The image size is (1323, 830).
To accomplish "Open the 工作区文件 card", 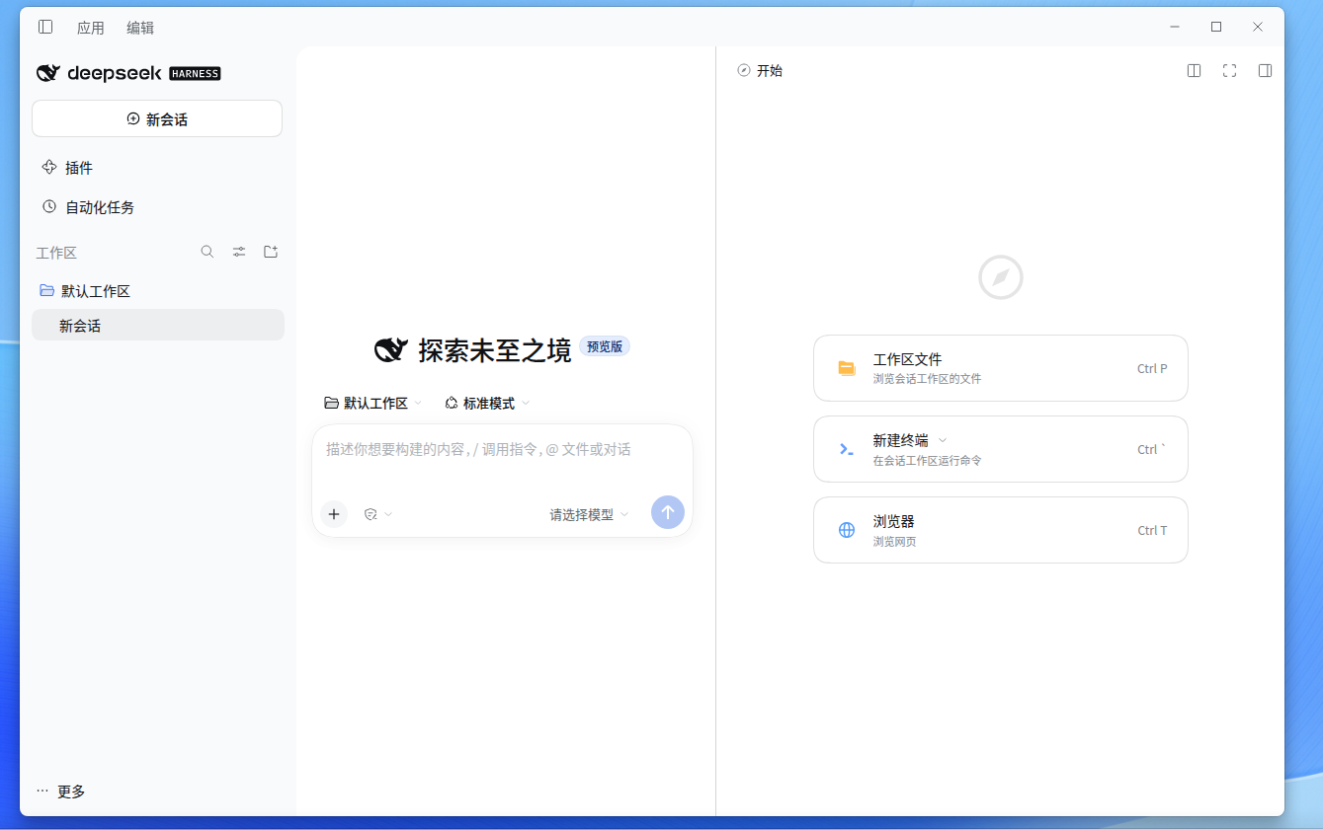I will (1000, 368).
